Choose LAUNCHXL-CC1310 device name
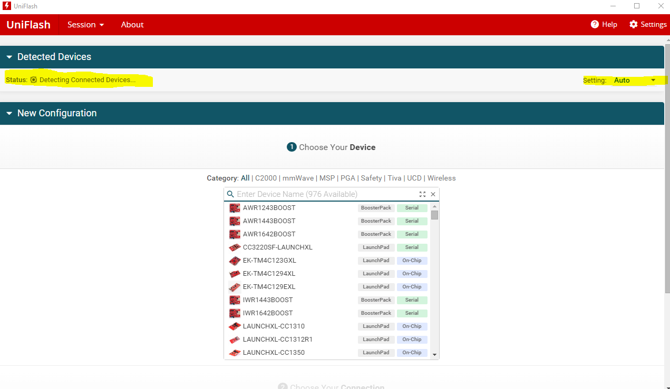 (x=274, y=326)
